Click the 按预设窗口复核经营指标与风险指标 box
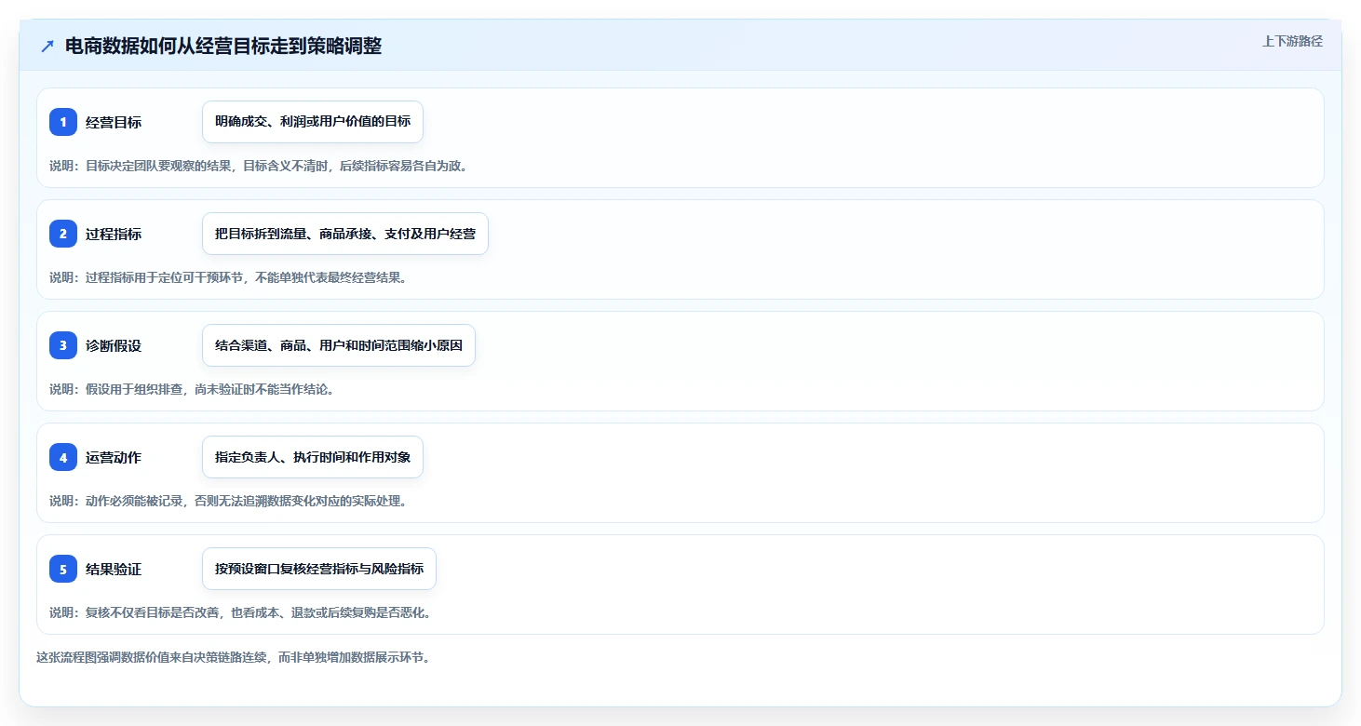 click(x=319, y=569)
